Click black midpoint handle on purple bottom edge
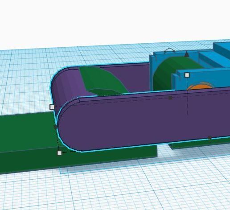This screenshot has width=230, height=210. coord(209,138)
